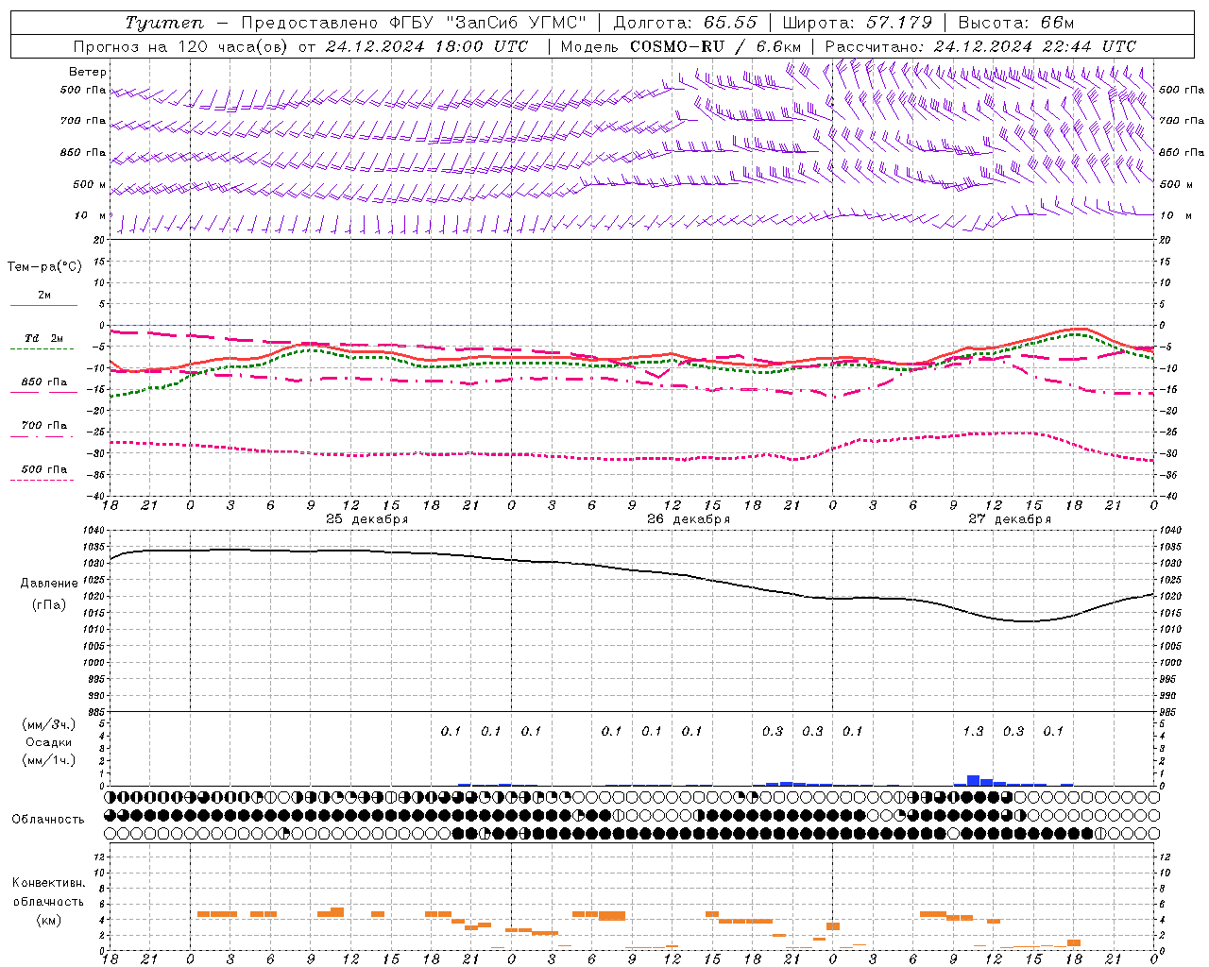Image resolution: width=1209 pixels, height=967 pixels.
Task: Click the 26 декабря date label
Action: tap(688, 518)
